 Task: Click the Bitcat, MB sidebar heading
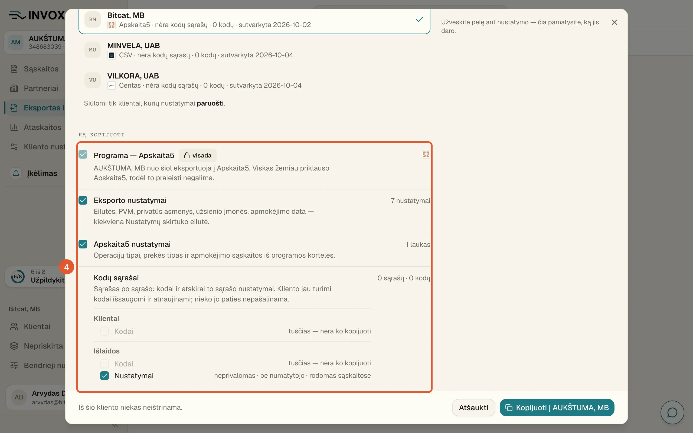24,309
